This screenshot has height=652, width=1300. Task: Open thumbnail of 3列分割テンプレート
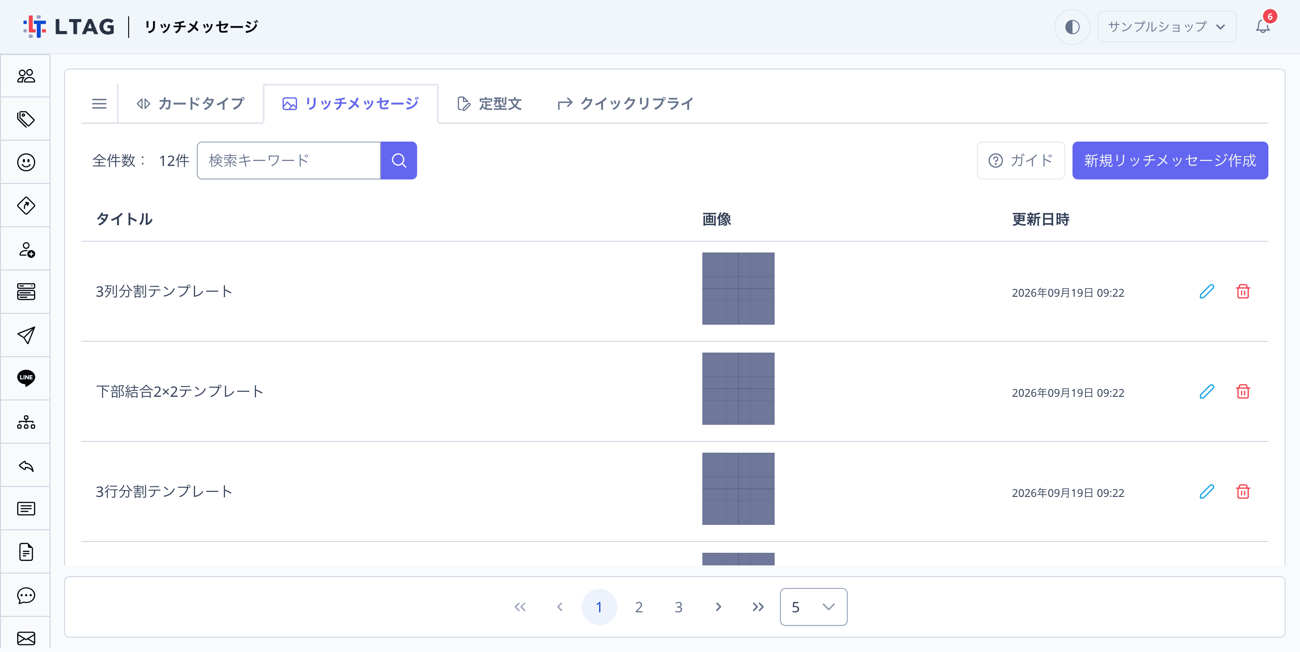click(738, 289)
